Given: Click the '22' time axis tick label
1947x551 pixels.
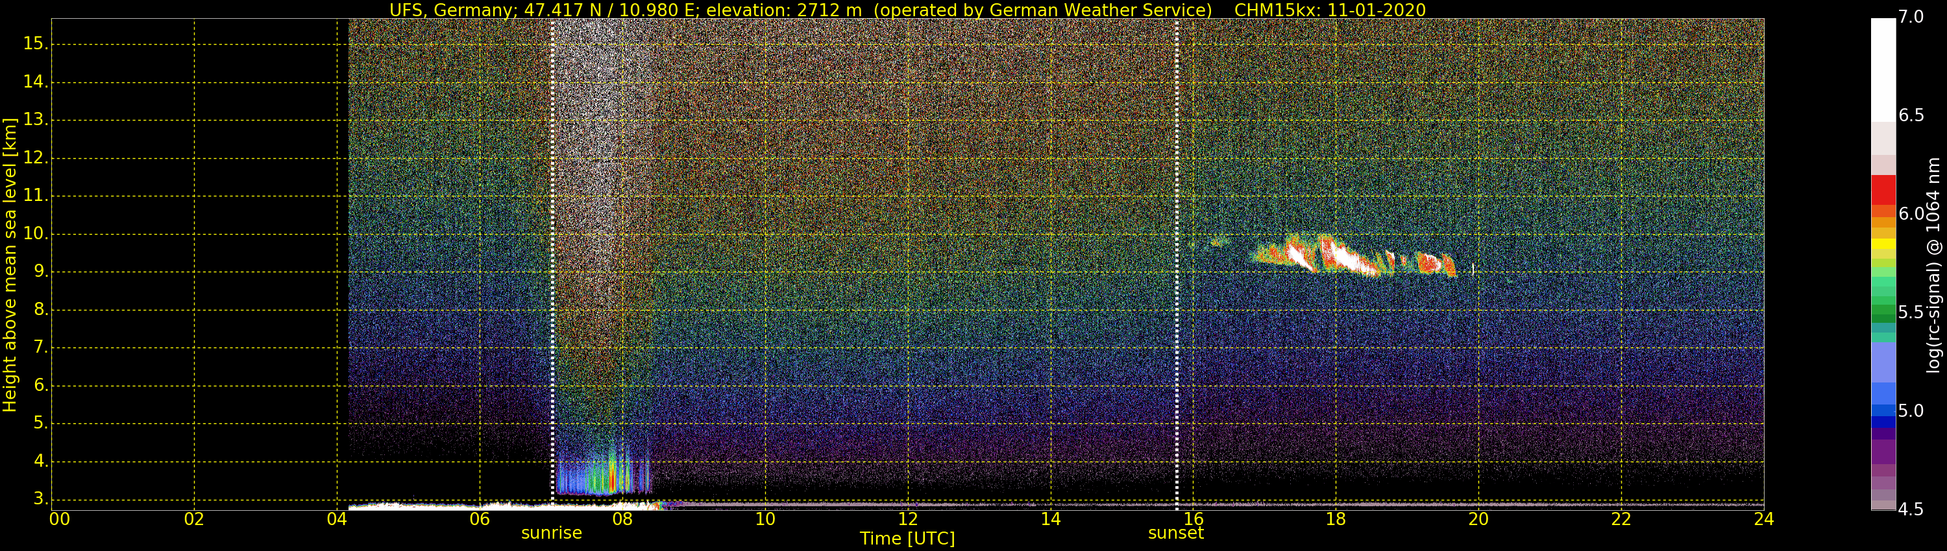Looking at the screenshot, I should (x=1621, y=519).
